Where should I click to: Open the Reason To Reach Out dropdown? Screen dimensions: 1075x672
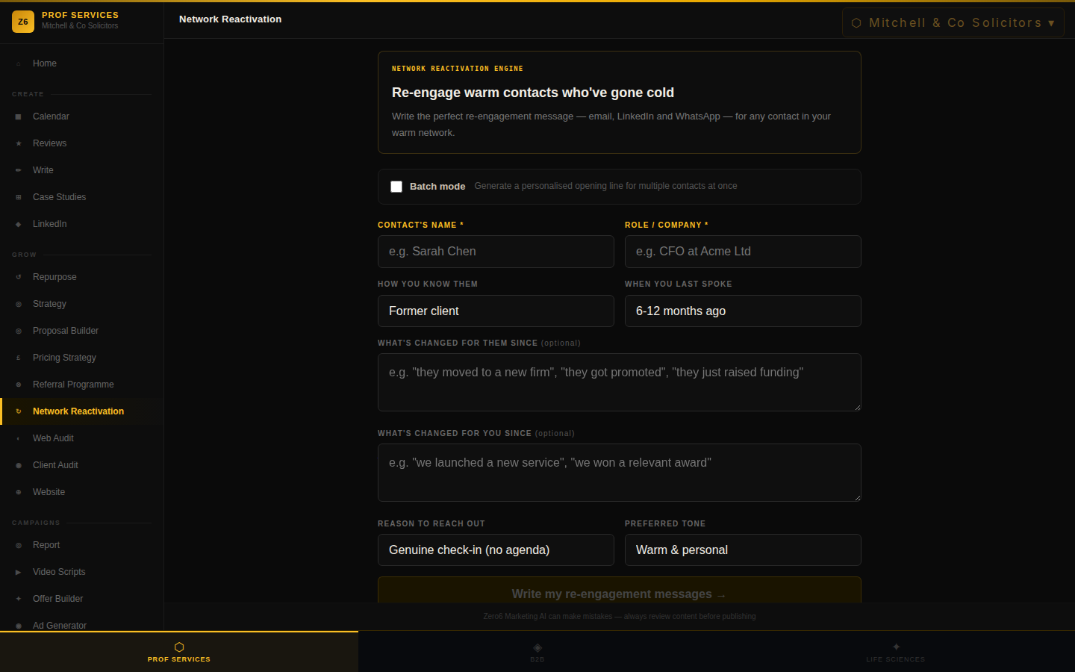496,550
